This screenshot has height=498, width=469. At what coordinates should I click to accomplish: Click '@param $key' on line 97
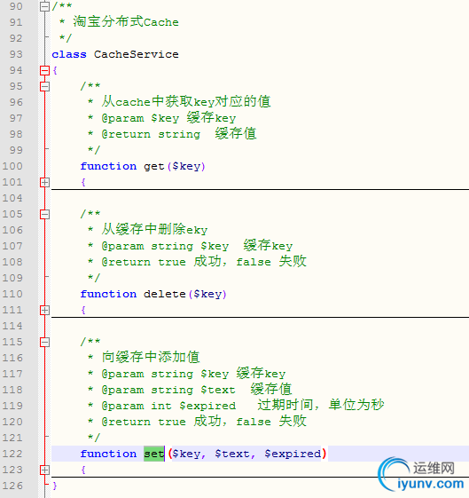[x=140, y=118]
